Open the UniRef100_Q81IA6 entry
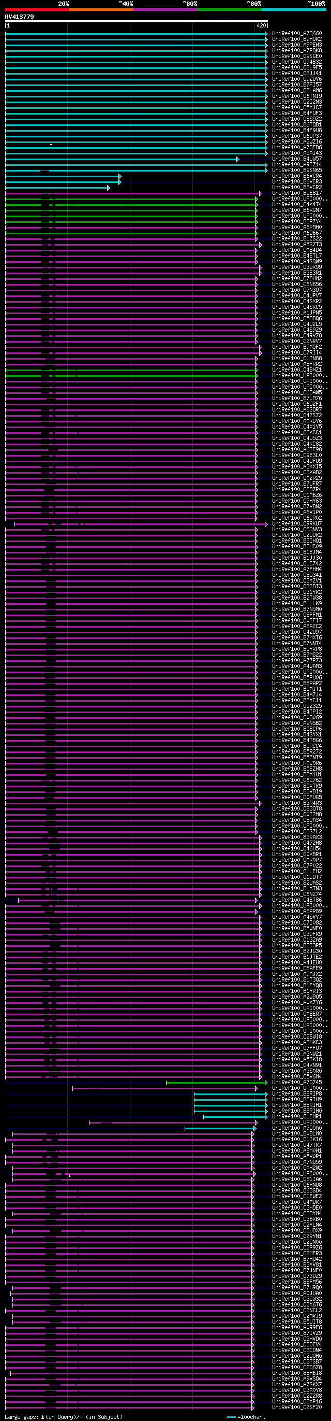The image size is (331, 1421). tap(297, 1180)
